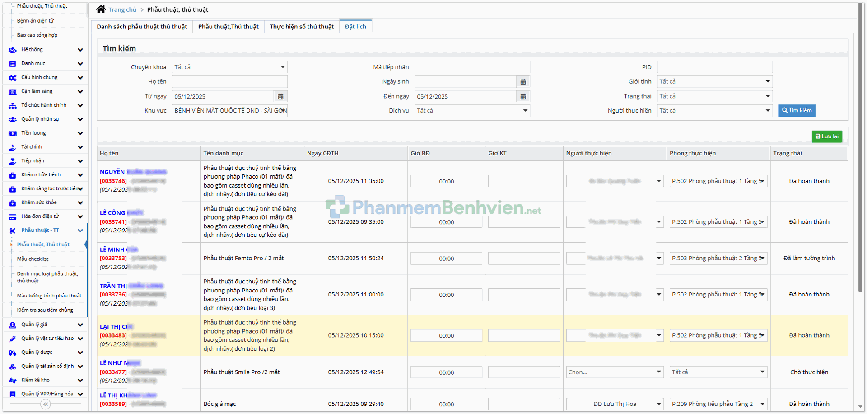Switch to Danh sách phẫu thuật thủ thuật tab
This screenshot has height=414, width=867.
click(x=142, y=27)
